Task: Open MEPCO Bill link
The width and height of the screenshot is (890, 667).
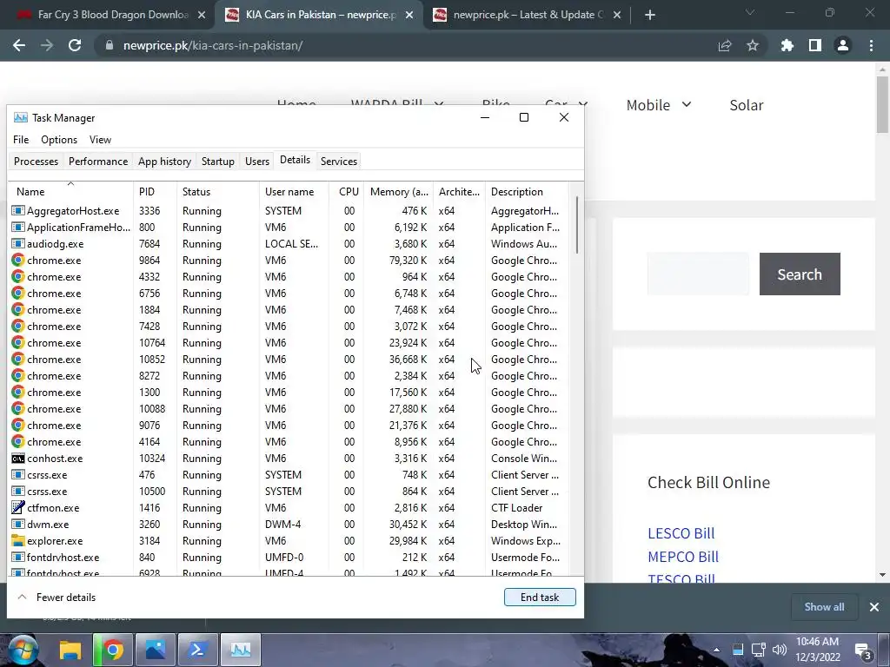Action: coord(683,557)
